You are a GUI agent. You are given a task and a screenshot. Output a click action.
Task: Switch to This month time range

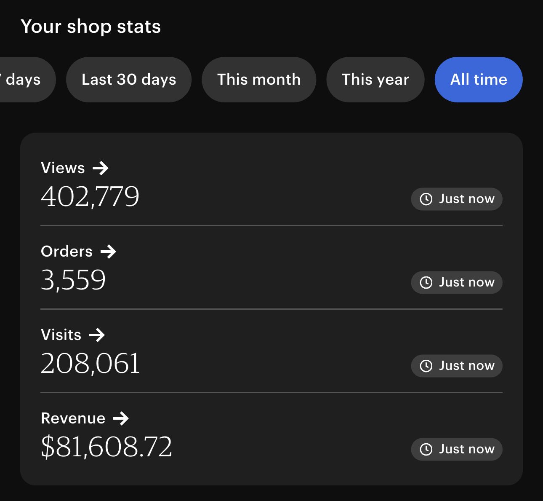(259, 80)
